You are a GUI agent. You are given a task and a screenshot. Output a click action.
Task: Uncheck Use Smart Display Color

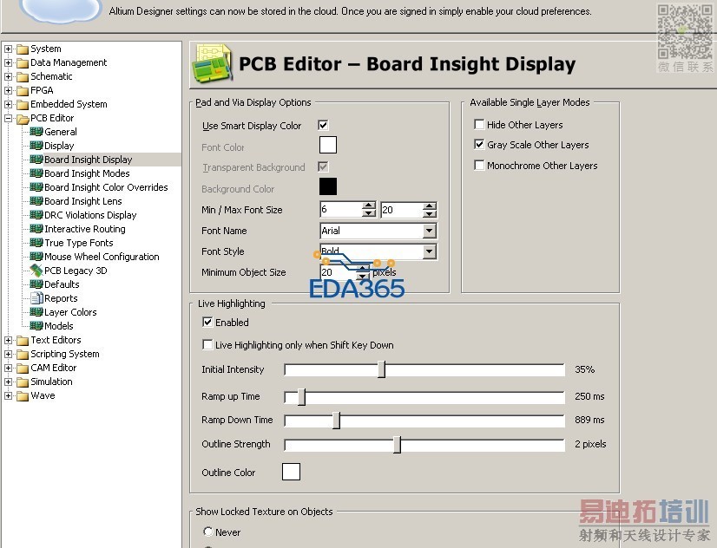pos(323,125)
